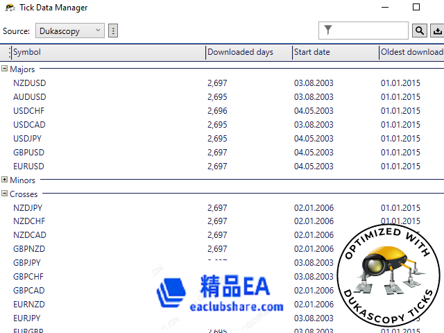Image resolution: width=444 pixels, height=333 pixels.
Task: Select the NZDCAD symbol
Action: pos(29,234)
